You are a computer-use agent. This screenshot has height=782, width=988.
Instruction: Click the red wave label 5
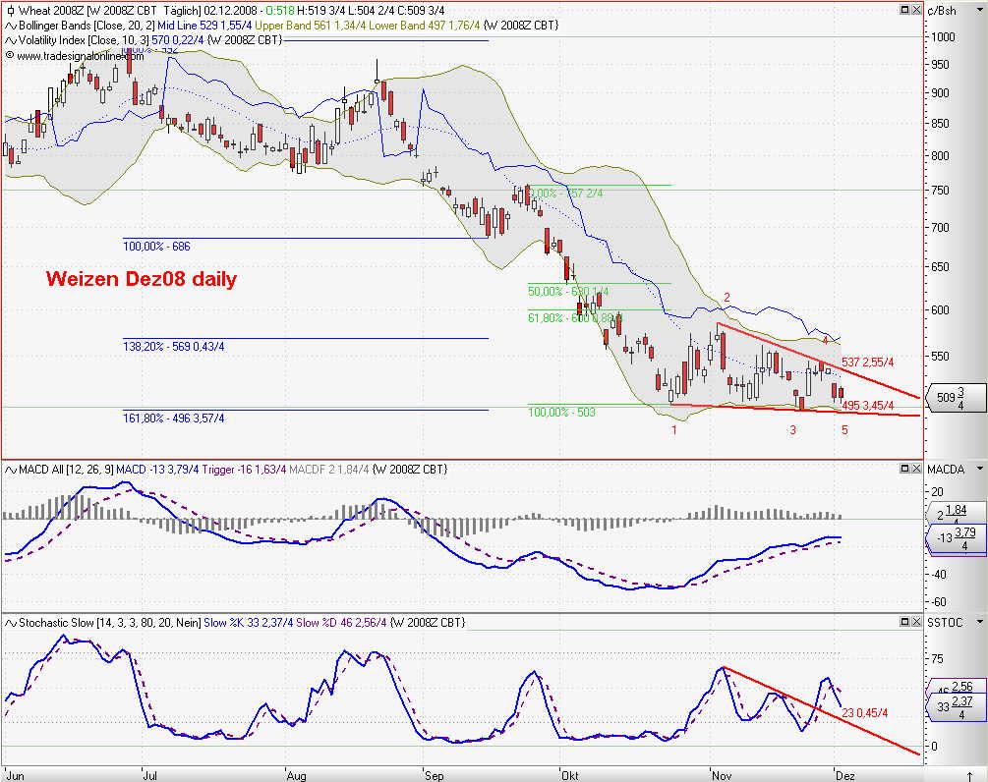click(845, 430)
